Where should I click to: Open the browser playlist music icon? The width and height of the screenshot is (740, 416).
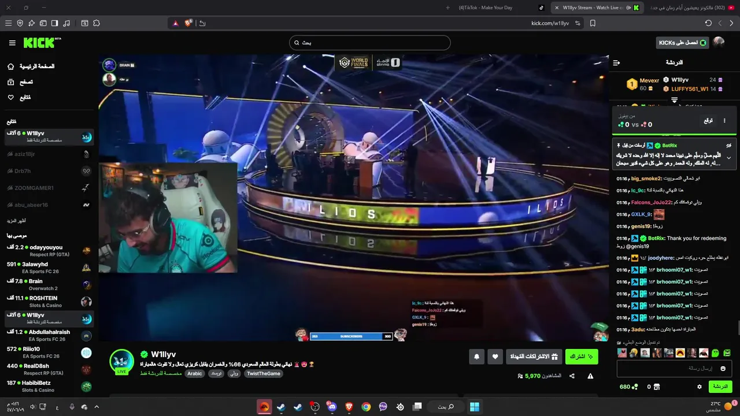point(66,23)
